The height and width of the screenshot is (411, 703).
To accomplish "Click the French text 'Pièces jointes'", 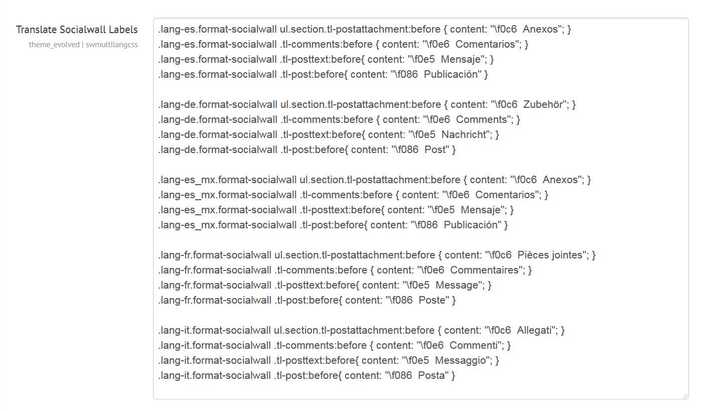I will point(549,255).
